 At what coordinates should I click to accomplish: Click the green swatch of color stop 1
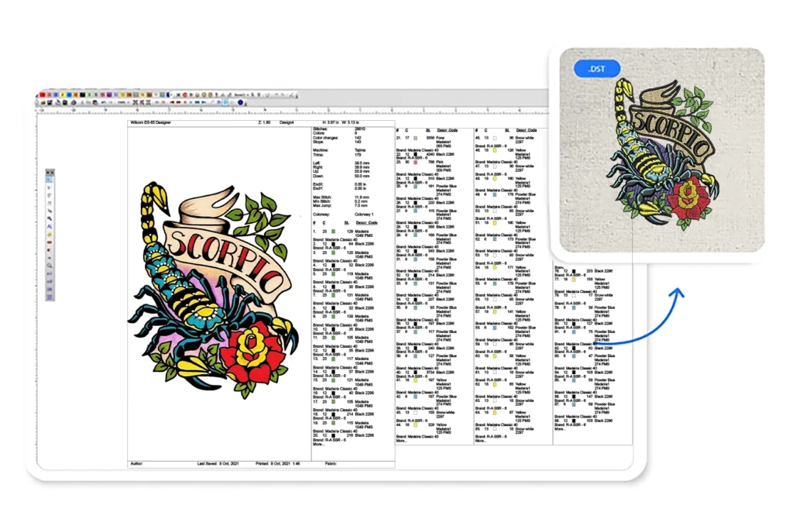pyautogui.click(x=332, y=232)
